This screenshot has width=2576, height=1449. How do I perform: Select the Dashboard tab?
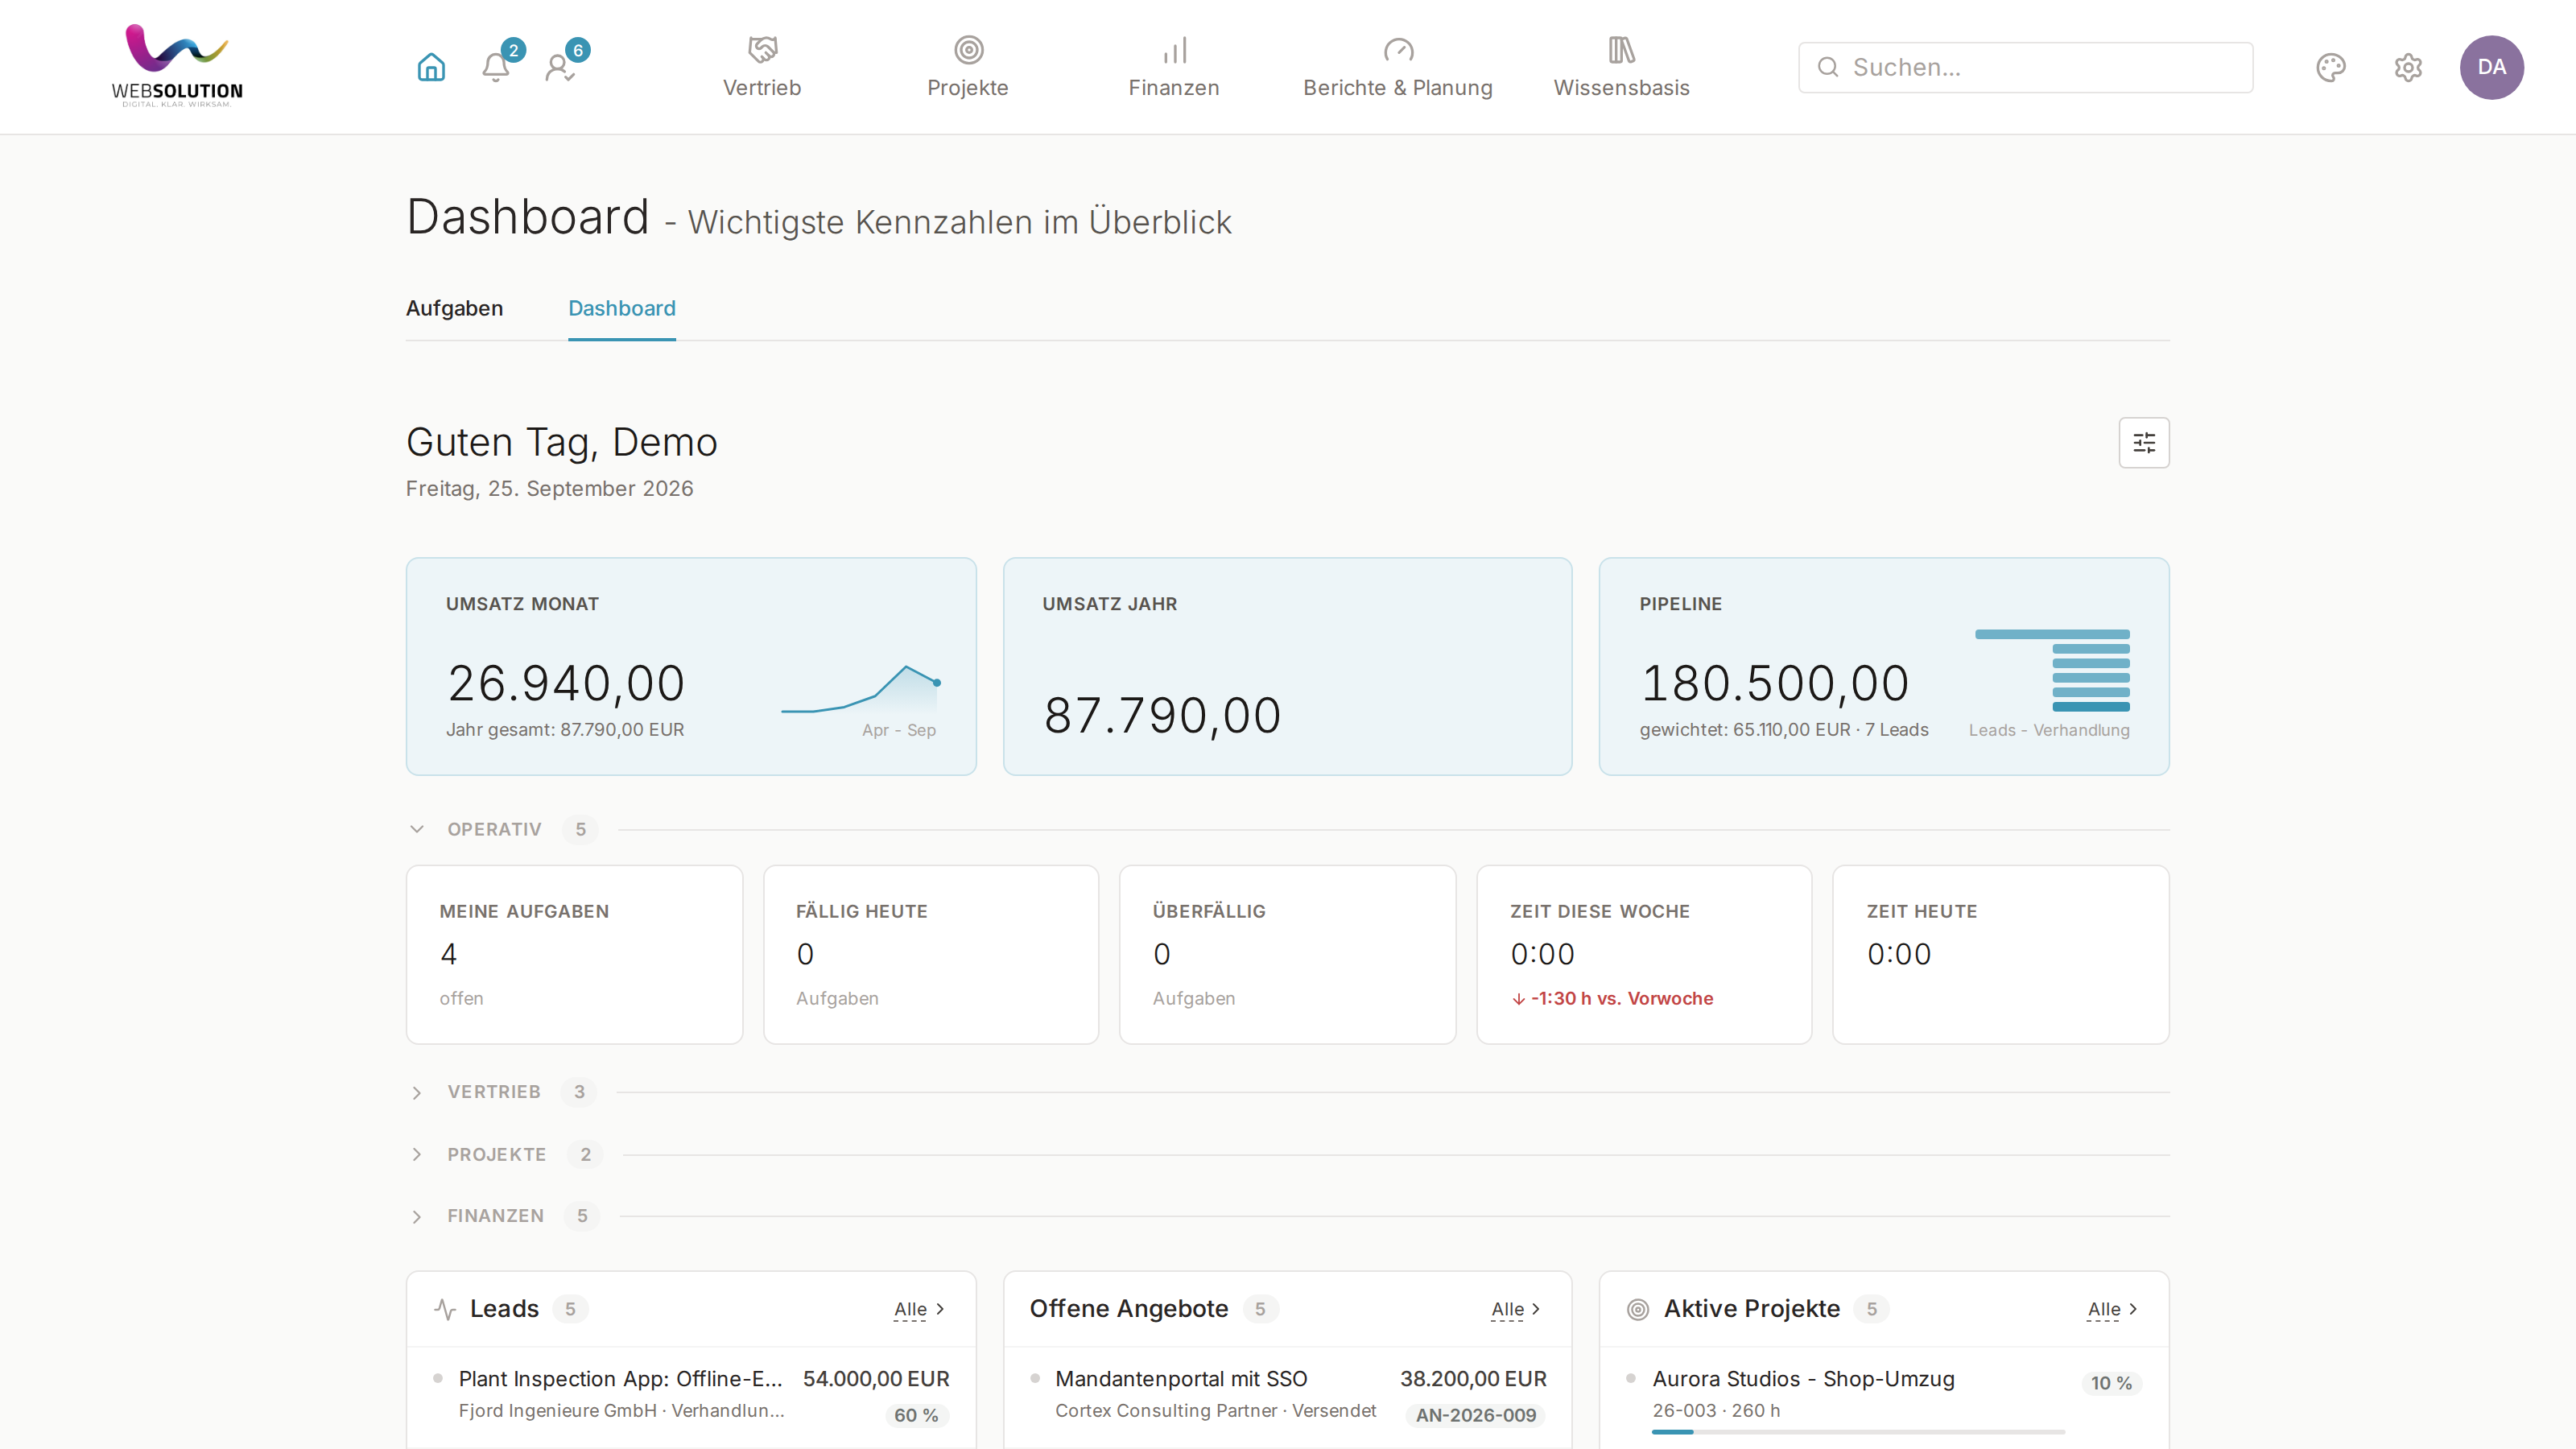[x=621, y=308]
